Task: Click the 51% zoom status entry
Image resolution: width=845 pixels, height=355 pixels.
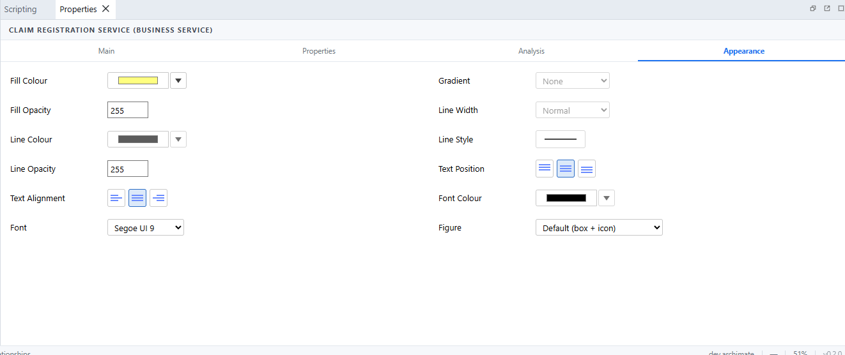Action: 800,352
